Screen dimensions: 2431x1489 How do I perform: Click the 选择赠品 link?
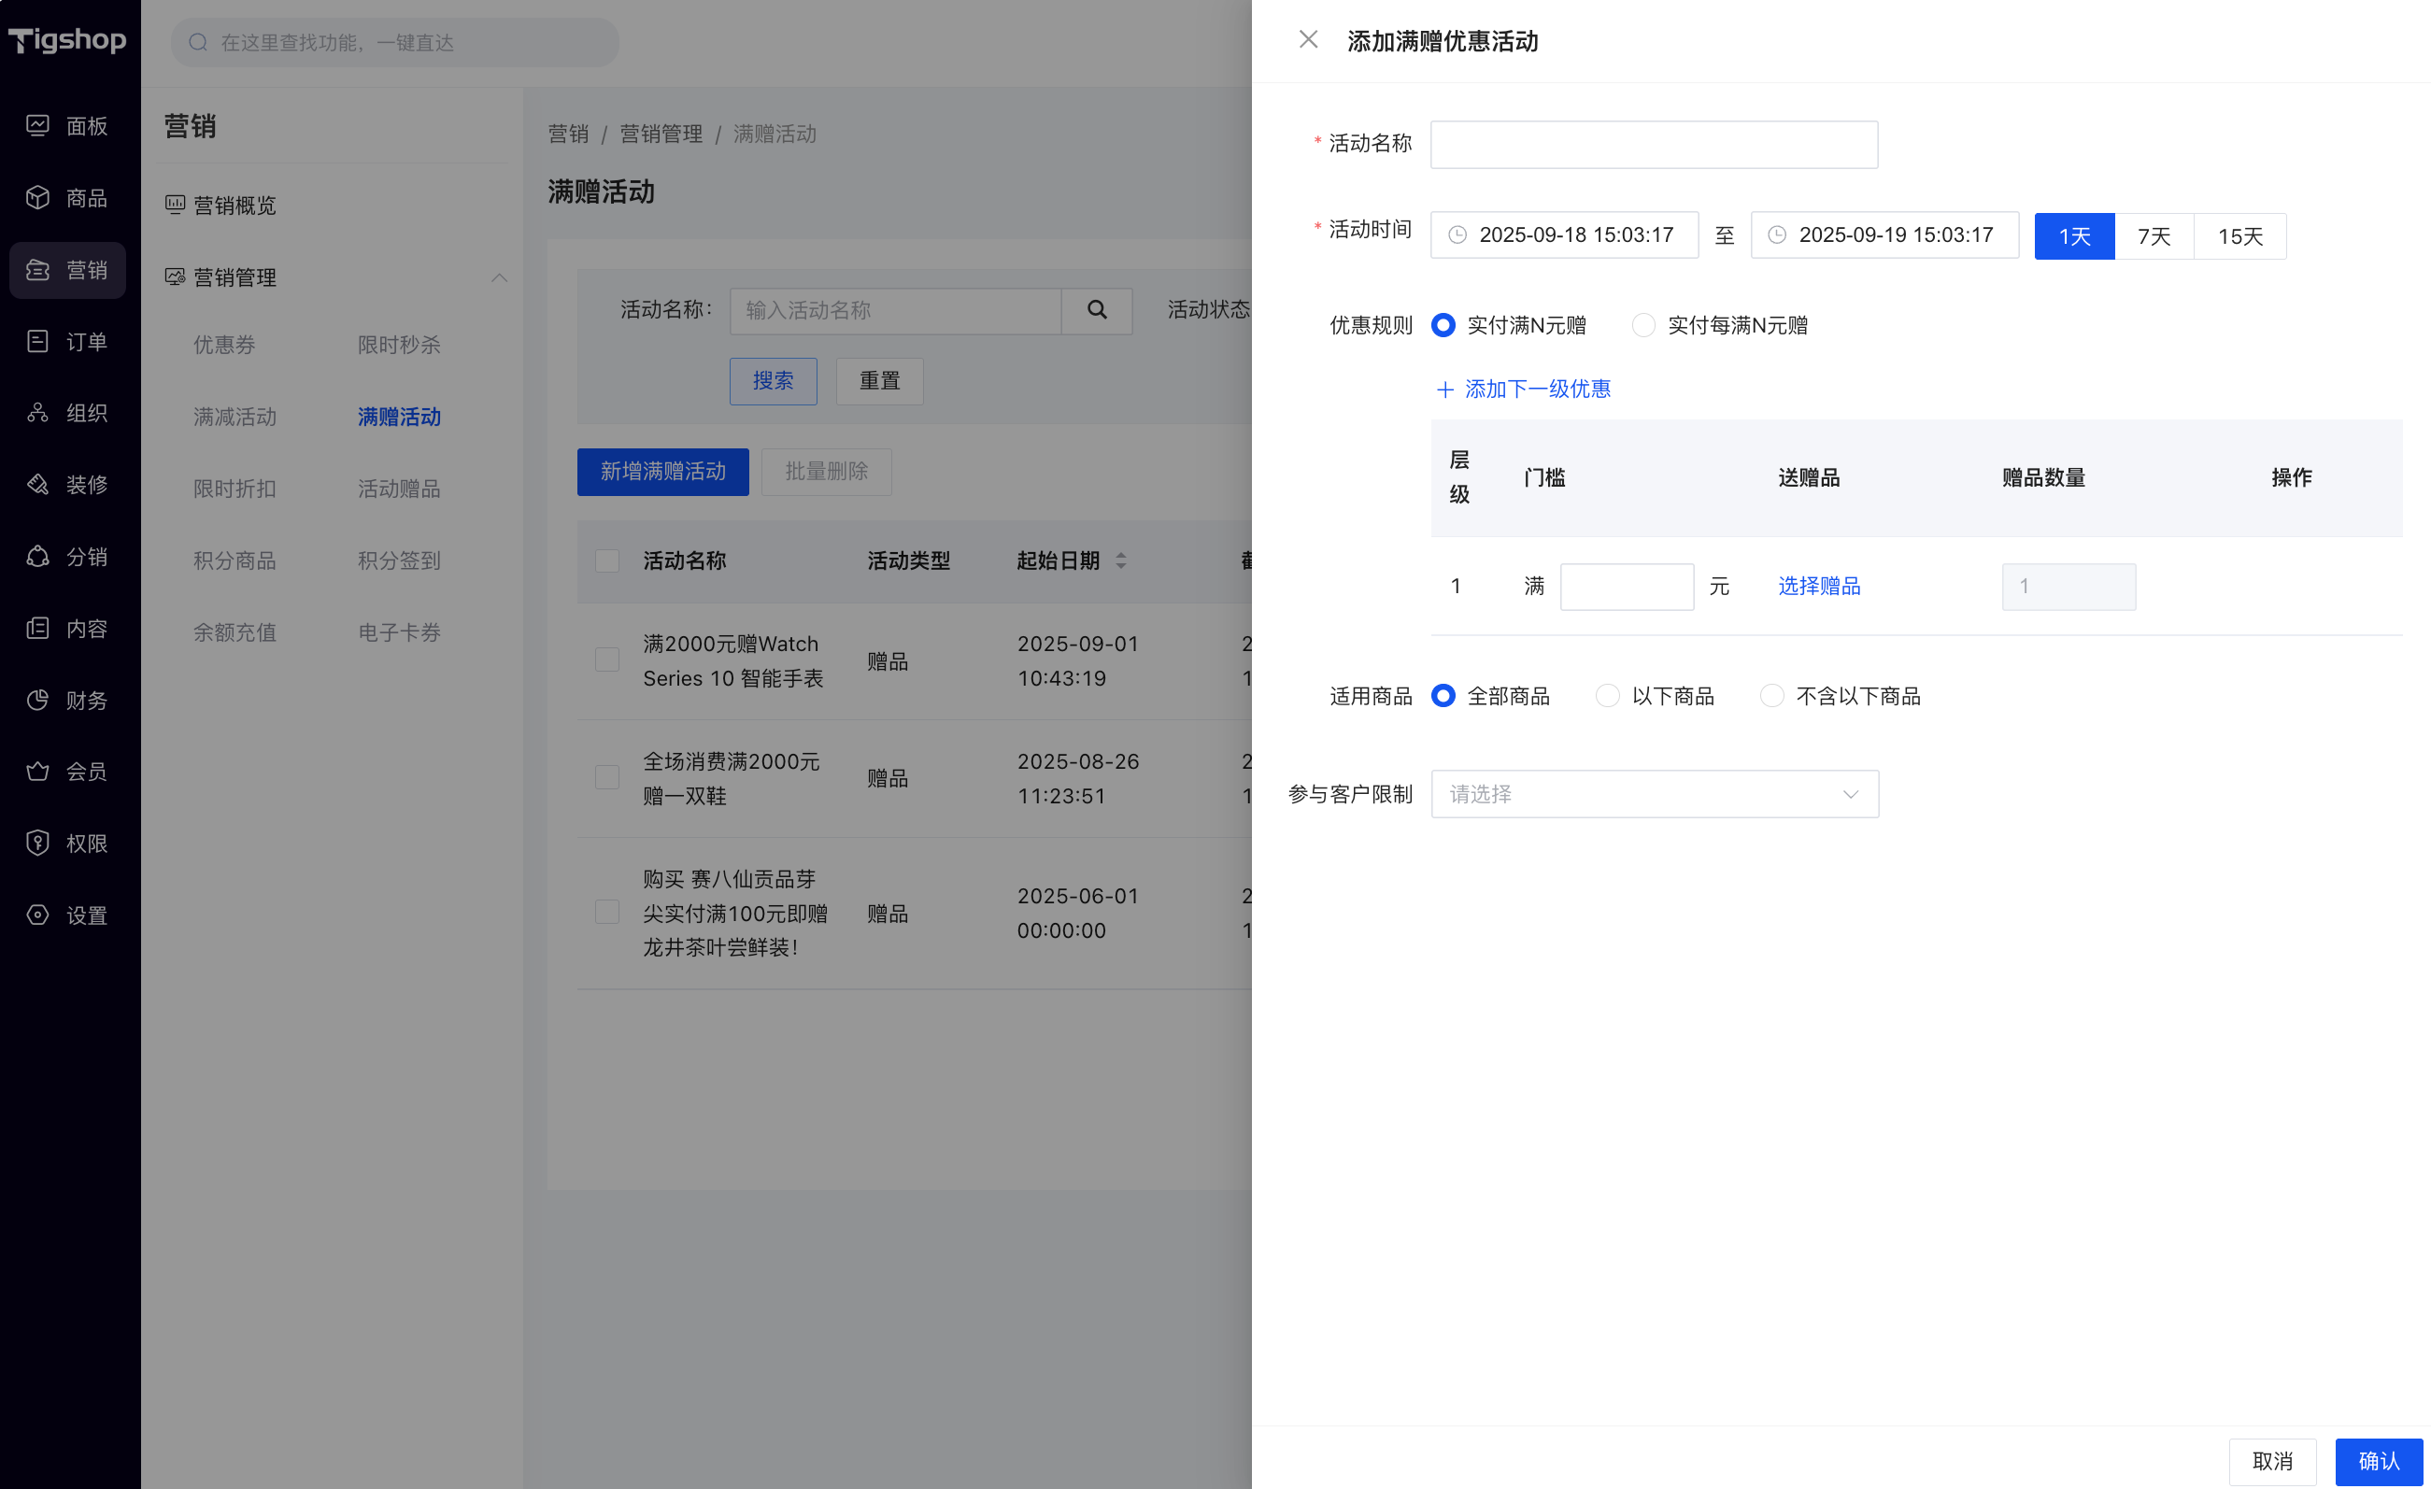(x=1819, y=588)
